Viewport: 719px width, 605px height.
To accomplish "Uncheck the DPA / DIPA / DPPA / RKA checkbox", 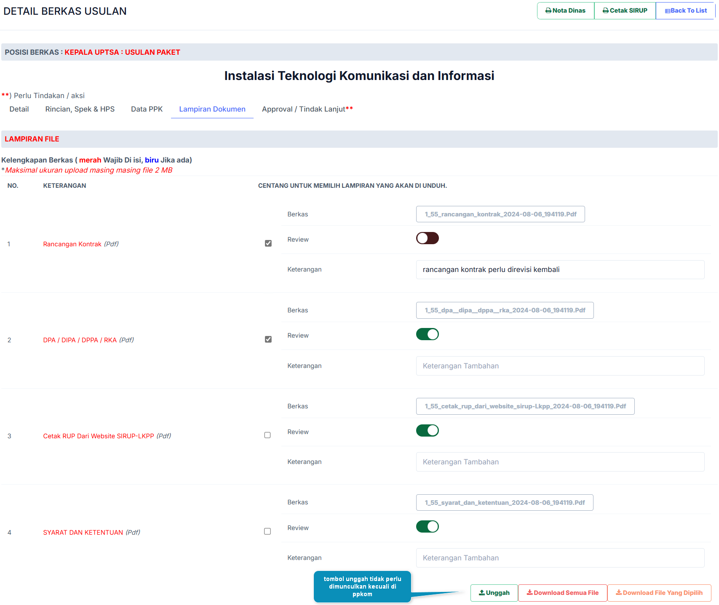I will (268, 339).
